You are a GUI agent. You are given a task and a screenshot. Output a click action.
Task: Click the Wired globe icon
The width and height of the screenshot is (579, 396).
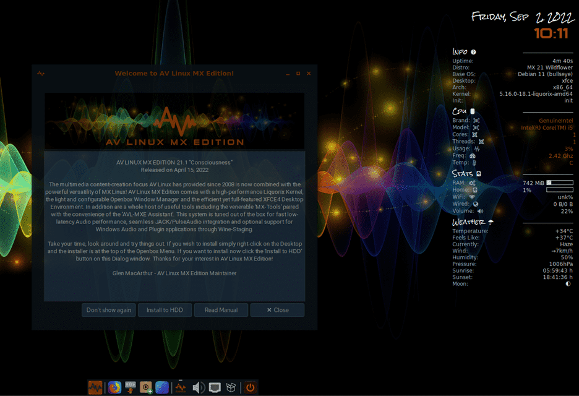tap(476, 204)
